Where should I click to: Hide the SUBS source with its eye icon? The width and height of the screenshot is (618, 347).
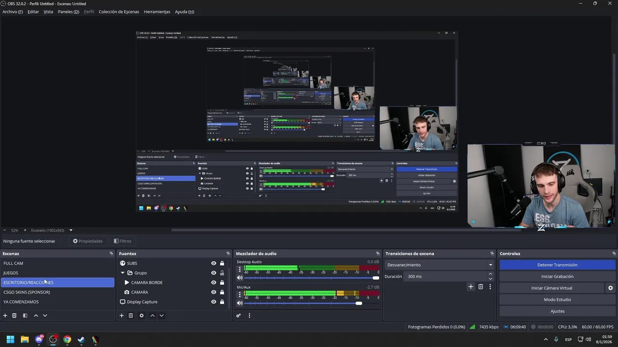(x=213, y=263)
